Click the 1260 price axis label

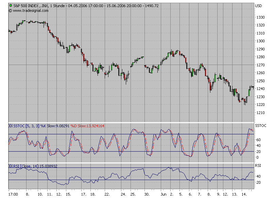pyautogui.click(x=260, y=73)
